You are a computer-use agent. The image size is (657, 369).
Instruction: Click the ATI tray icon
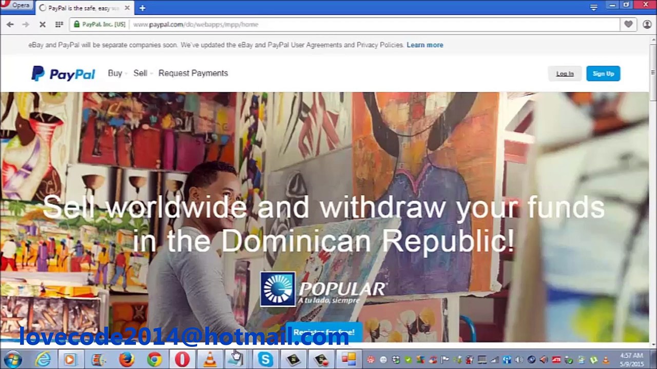point(556,360)
